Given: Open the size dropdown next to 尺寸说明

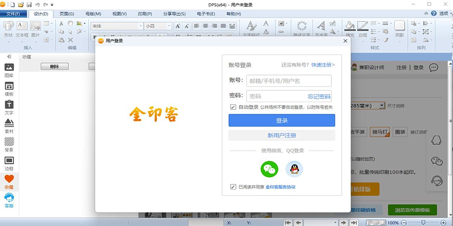Looking at the screenshot, I should coord(382,106).
